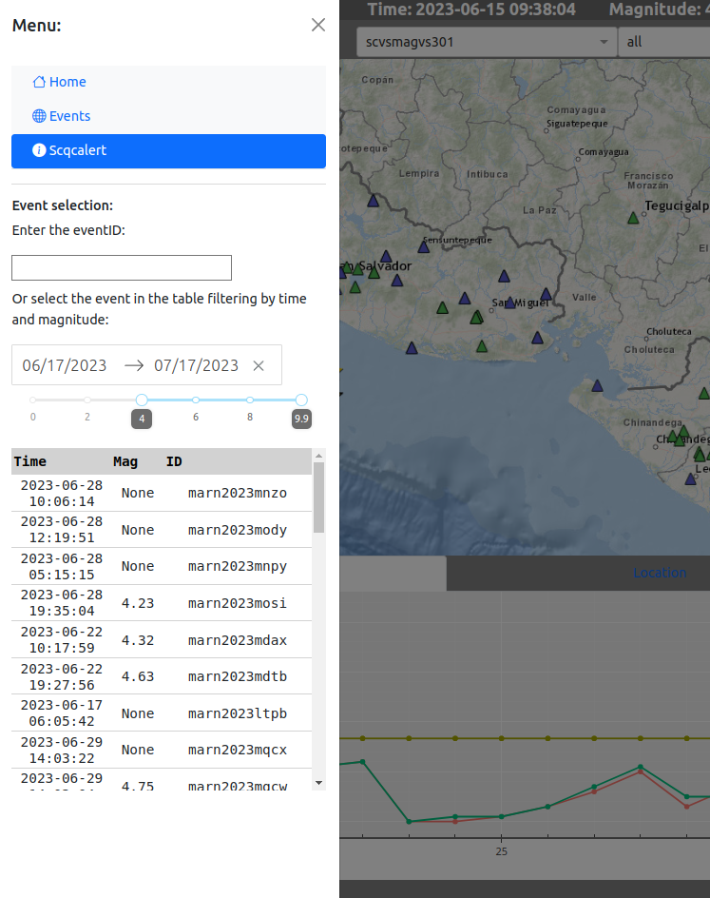Open the scvsmagvs301 dropdown
This screenshot has height=898, width=710.
pyautogui.click(x=486, y=42)
